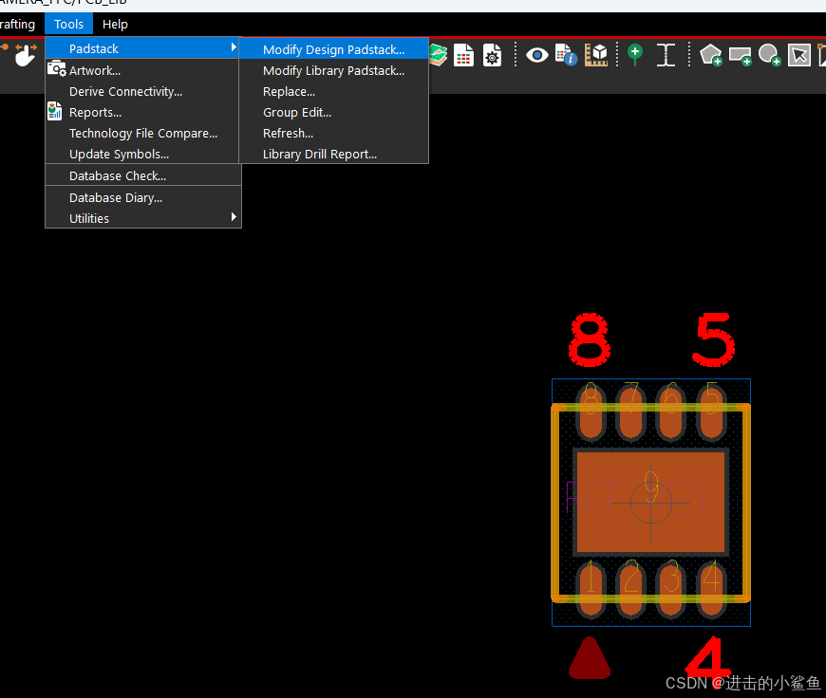
Task: Open the layer stack cross-section icon
Action: tap(439, 55)
